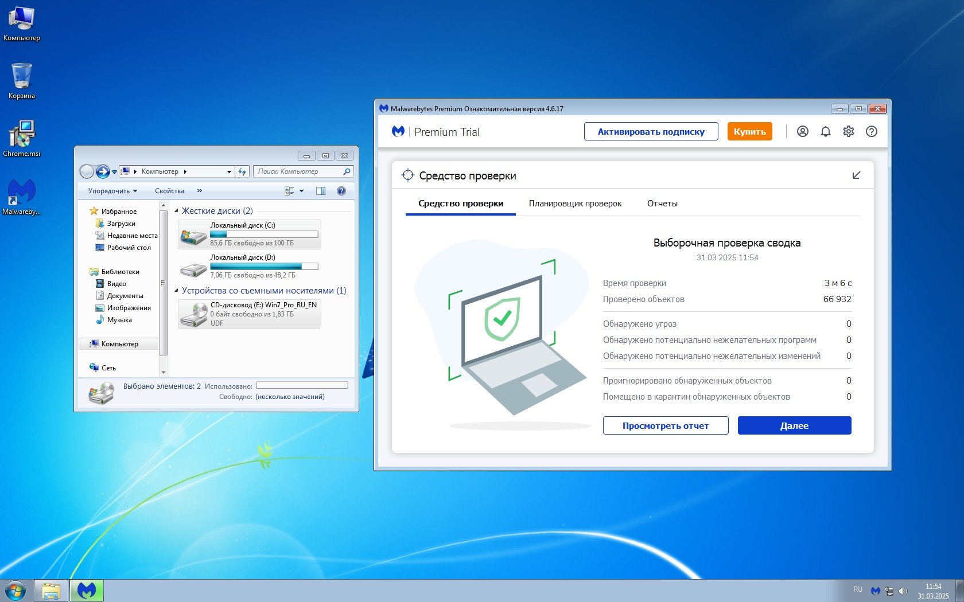The height and width of the screenshot is (602, 964).
Task: Click the Explorer search magnifier icon
Action: coord(347,171)
